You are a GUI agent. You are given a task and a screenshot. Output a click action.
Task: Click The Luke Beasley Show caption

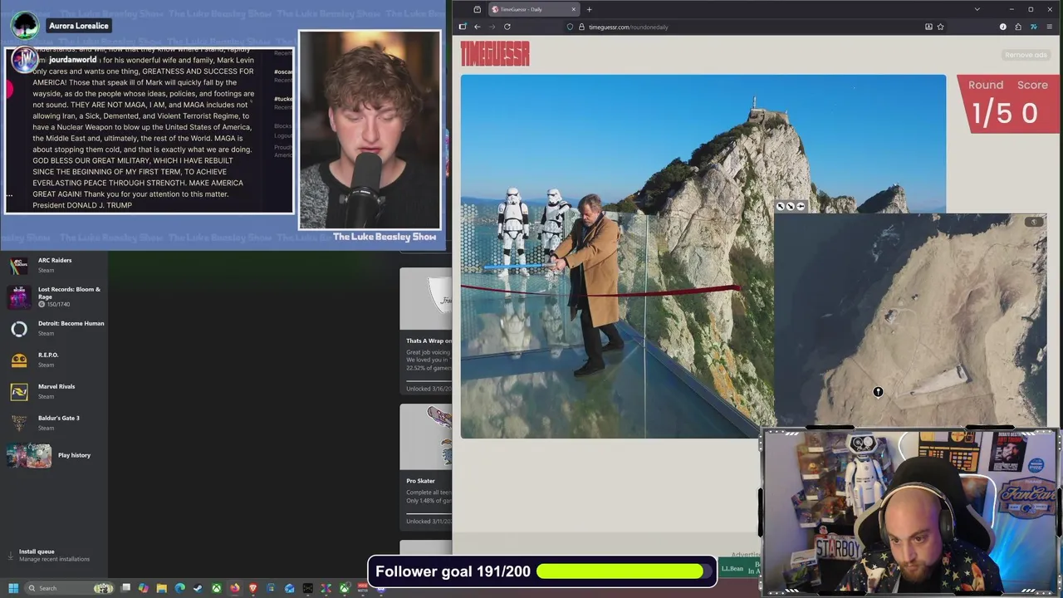coord(385,237)
